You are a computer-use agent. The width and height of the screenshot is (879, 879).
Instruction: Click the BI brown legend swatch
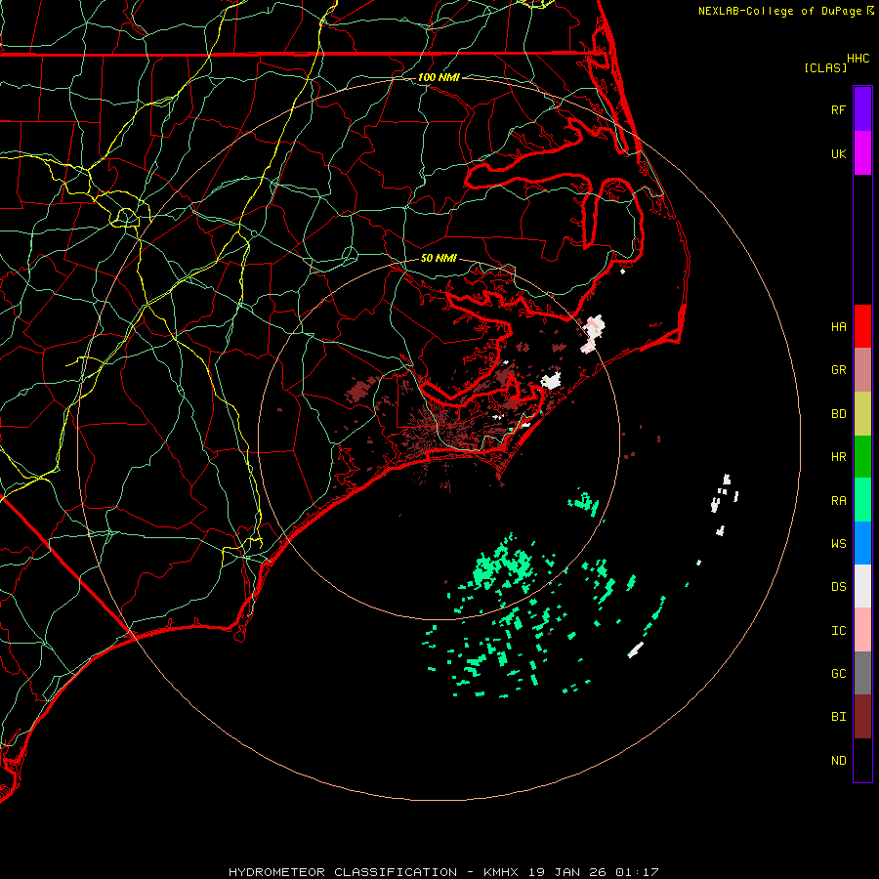tap(862, 717)
